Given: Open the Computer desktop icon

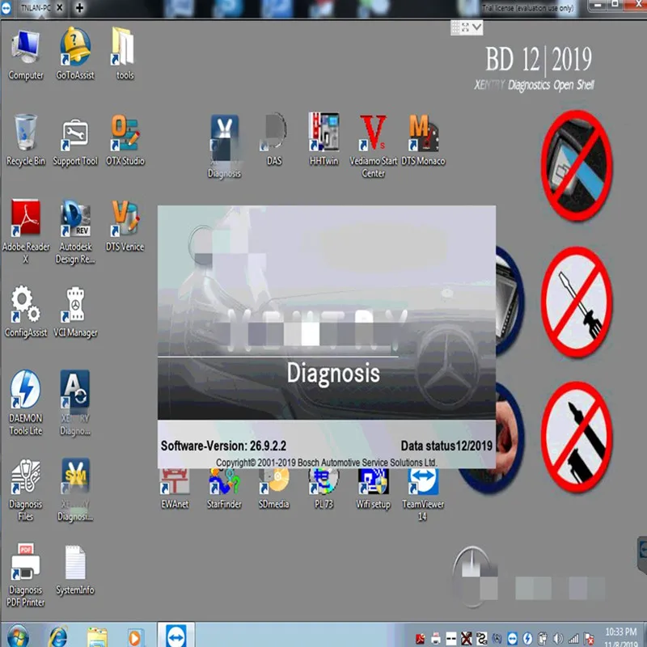Looking at the screenshot, I should (x=26, y=54).
